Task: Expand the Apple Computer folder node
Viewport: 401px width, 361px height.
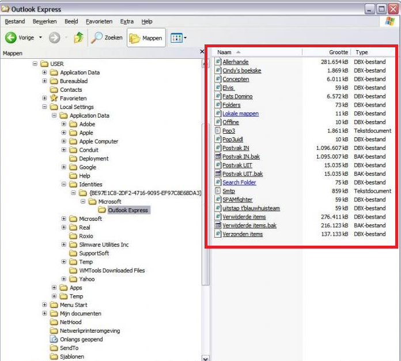Action: click(64, 141)
